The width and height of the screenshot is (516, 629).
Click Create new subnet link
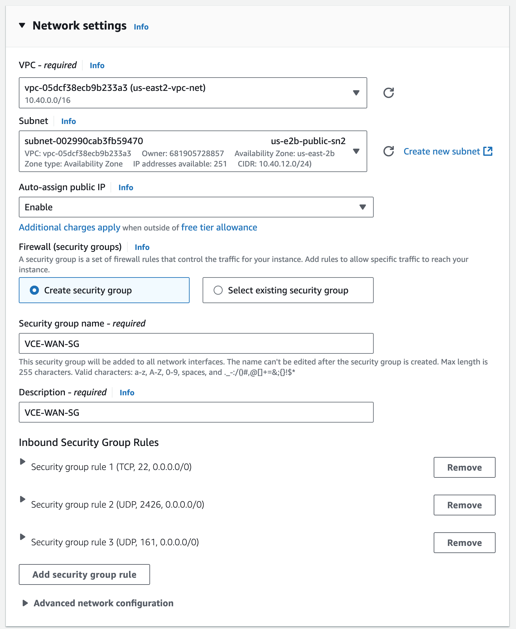[x=448, y=152]
